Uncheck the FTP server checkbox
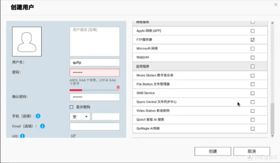 253,40
